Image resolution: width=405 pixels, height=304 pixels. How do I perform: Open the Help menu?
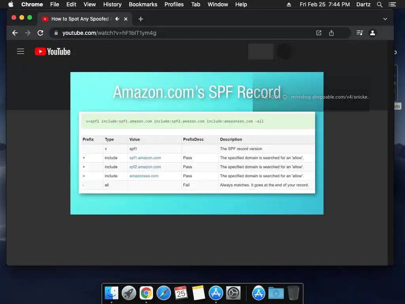point(241,4)
